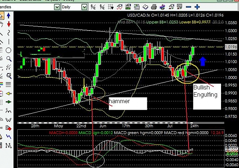The height and width of the screenshot is (168, 239).
Task: Select the parallel arrows tool
Action: point(8,67)
